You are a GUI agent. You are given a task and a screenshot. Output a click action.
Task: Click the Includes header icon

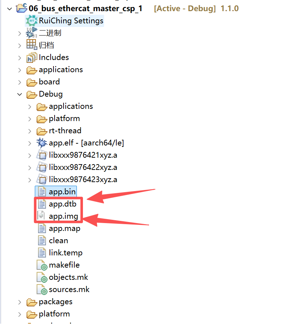(x=32, y=57)
